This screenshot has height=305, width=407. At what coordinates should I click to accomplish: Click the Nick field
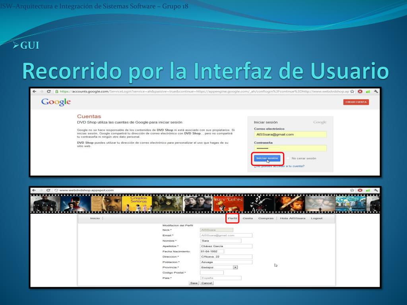[x=217, y=230]
